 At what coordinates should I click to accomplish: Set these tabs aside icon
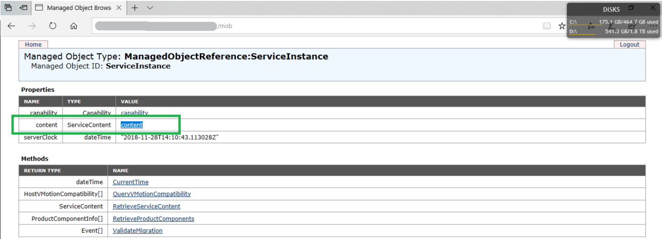click(x=24, y=8)
